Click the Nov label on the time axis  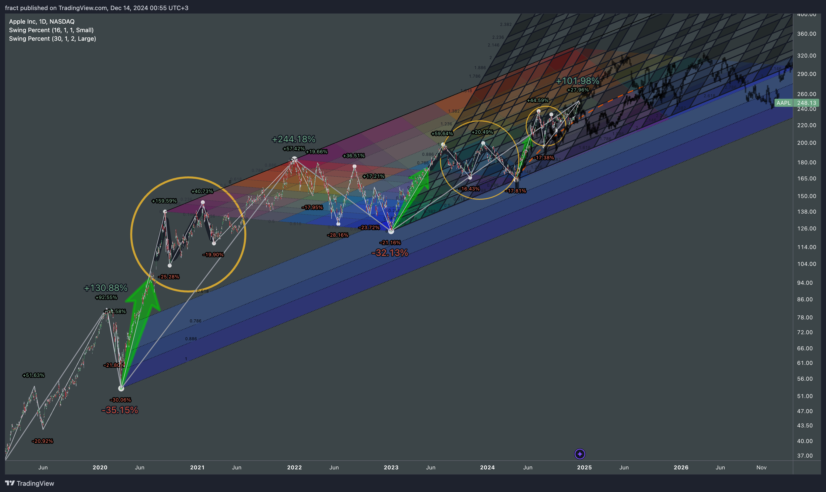coord(761,467)
